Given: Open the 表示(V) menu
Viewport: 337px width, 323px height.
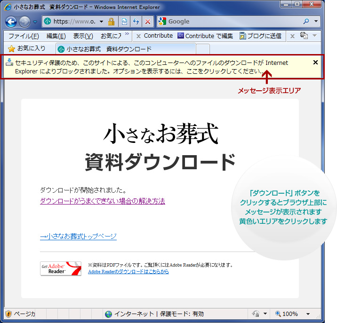Looking at the screenshot, I should pos(83,36).
